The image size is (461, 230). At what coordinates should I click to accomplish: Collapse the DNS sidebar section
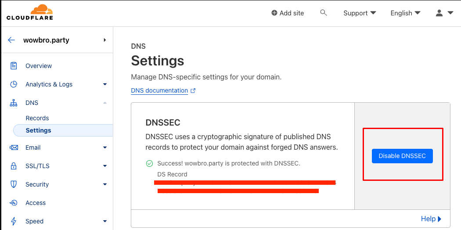105,103
